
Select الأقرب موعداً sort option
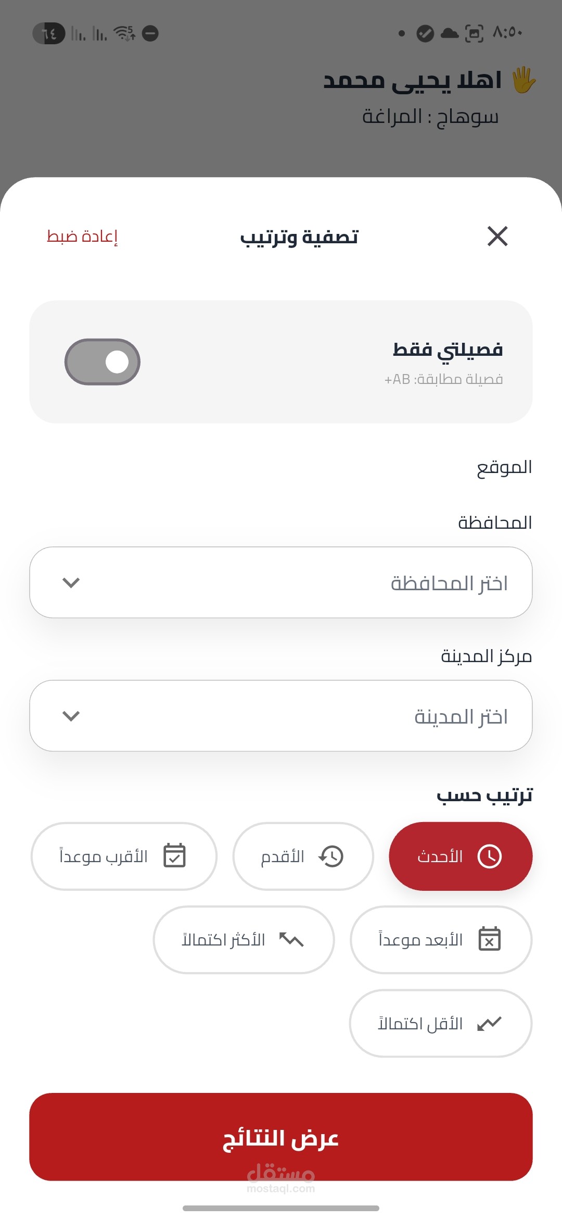tap(124, 856)
